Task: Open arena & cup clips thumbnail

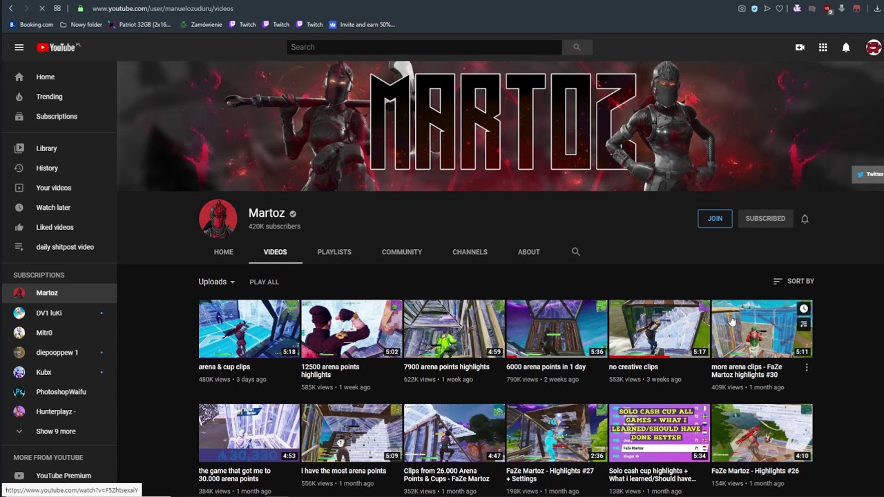Action: [x=249, y=329]
